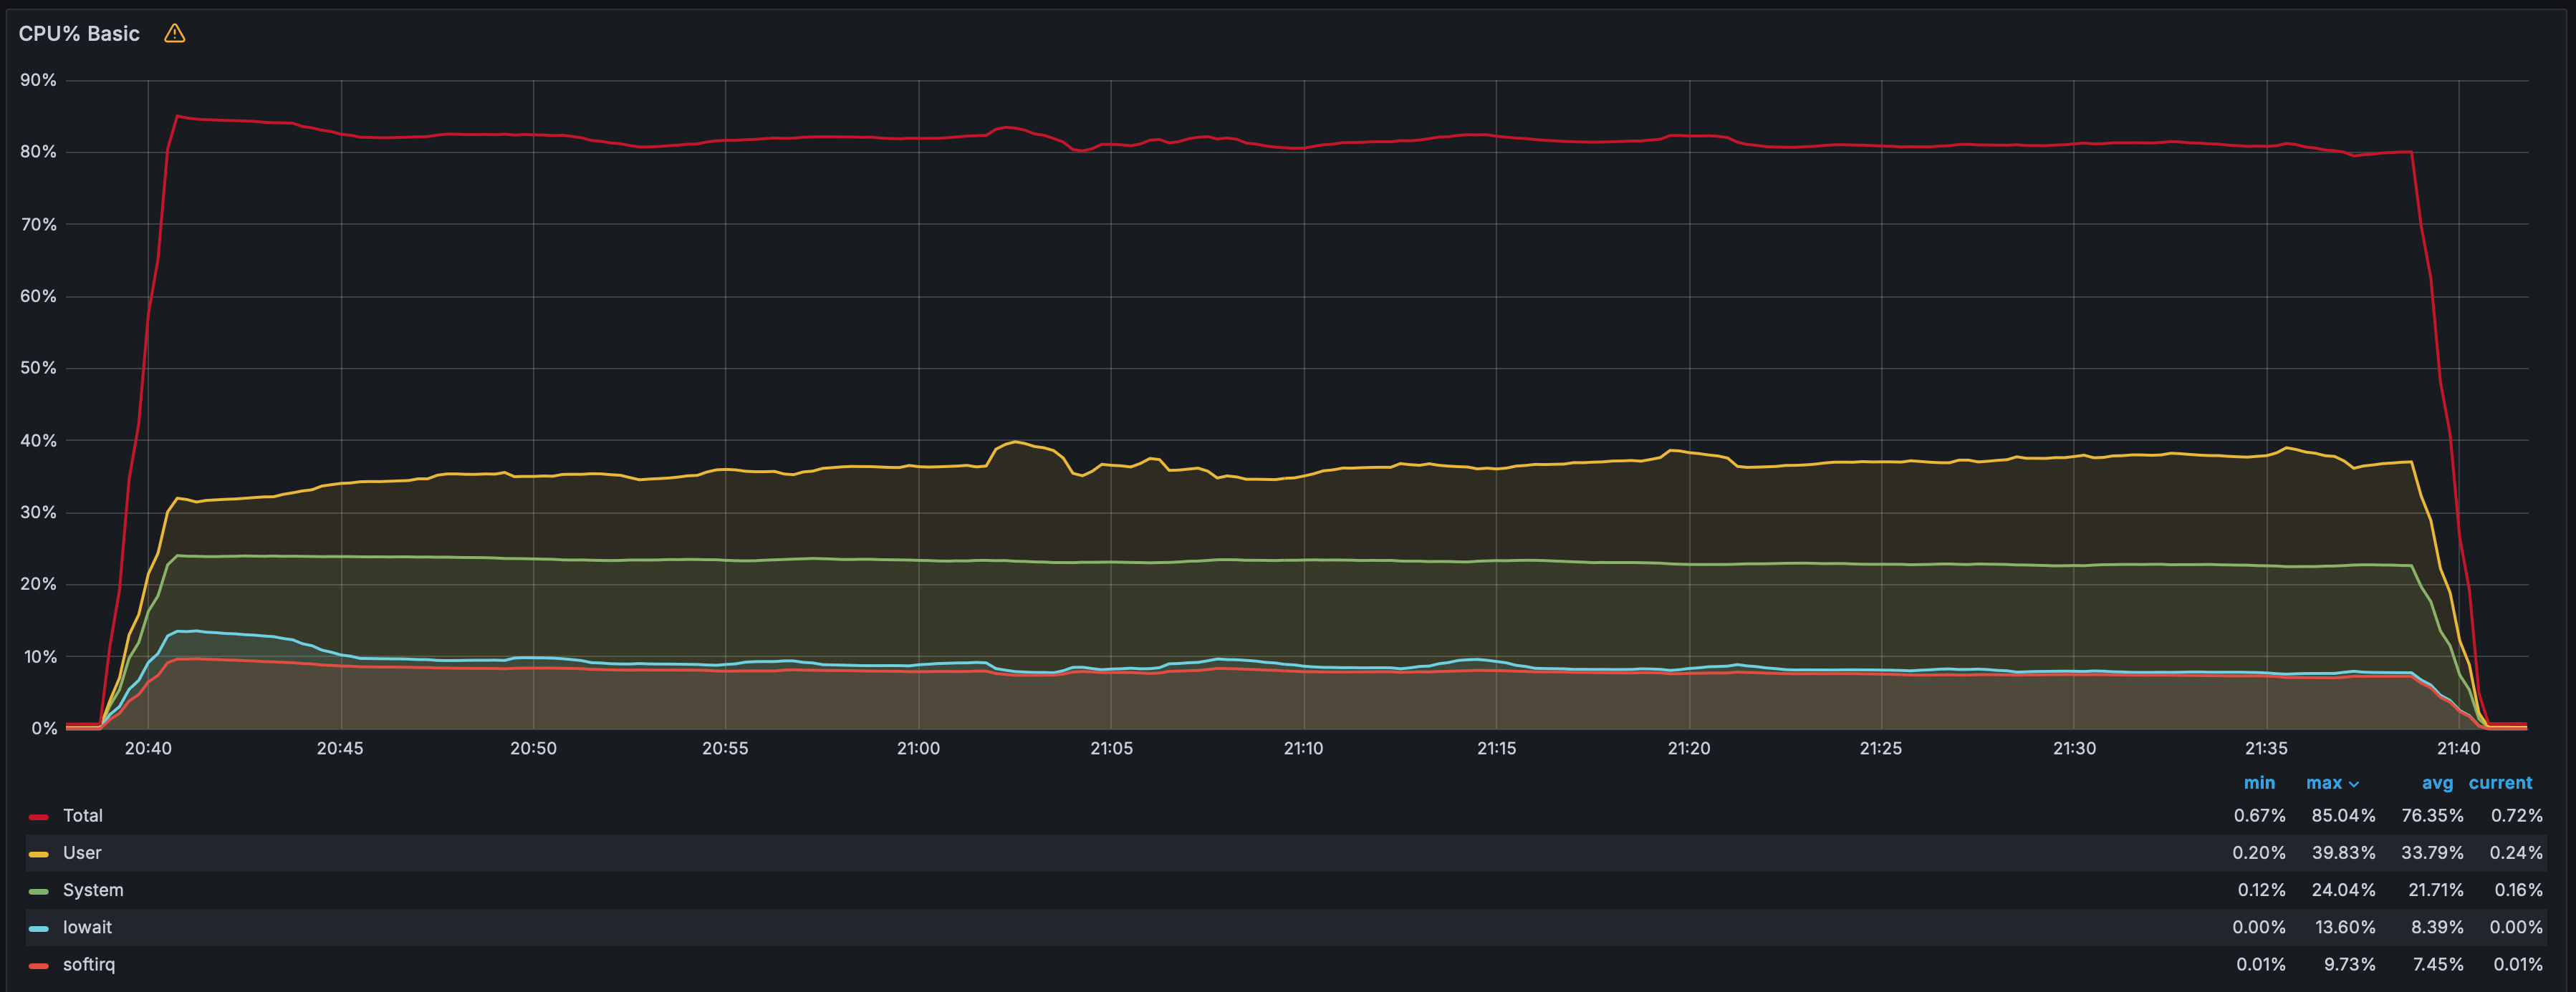Sort legend by max column header
Viewport: 2576px width, 992px height.
point(2324,782)
